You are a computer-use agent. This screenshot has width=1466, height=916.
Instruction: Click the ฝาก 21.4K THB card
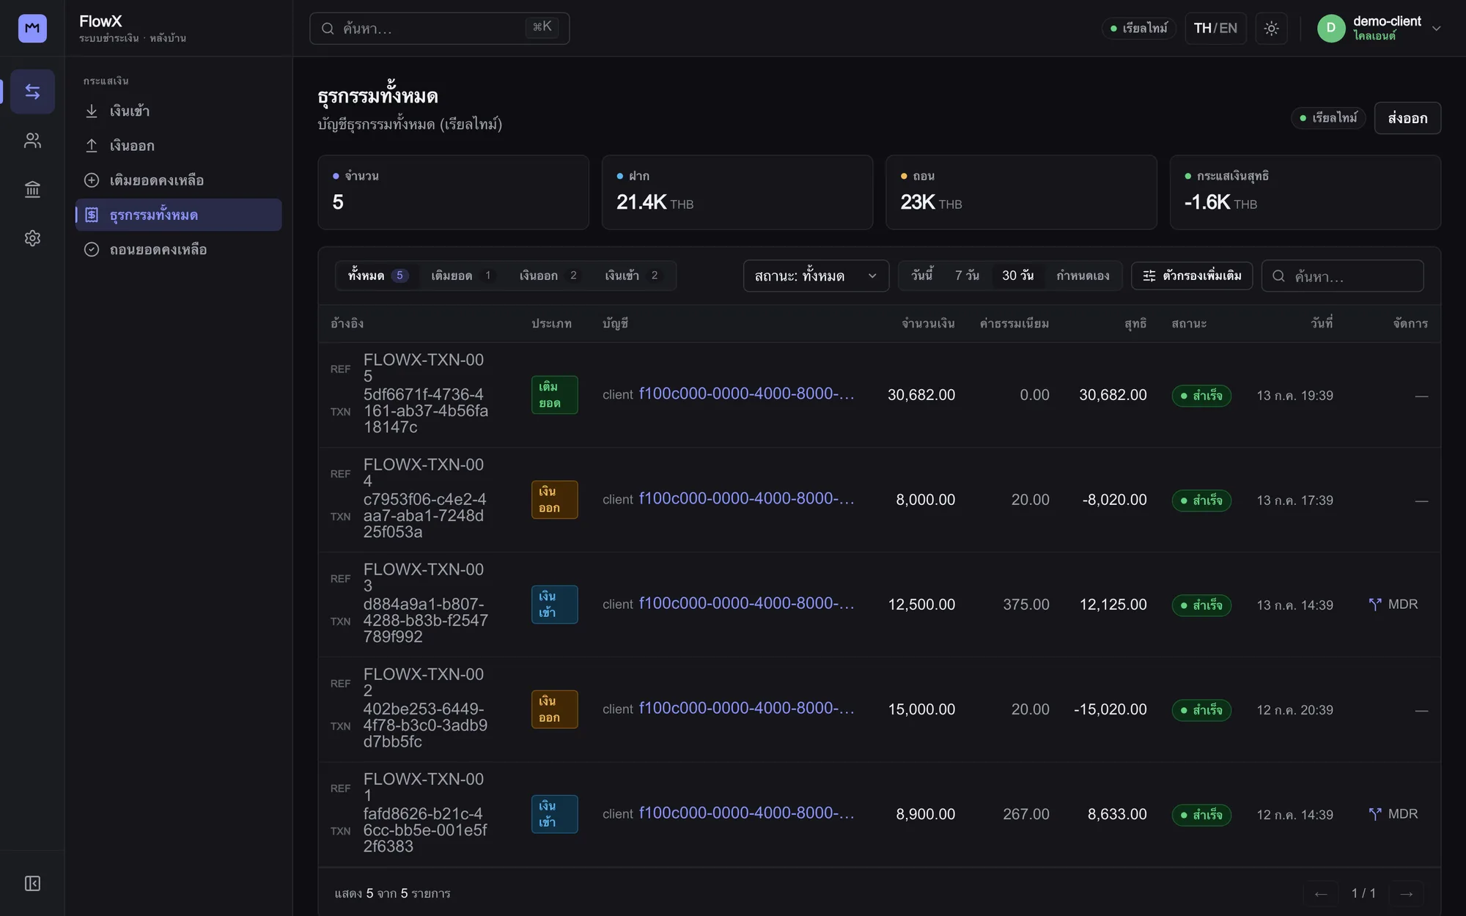tap(737, 192)
